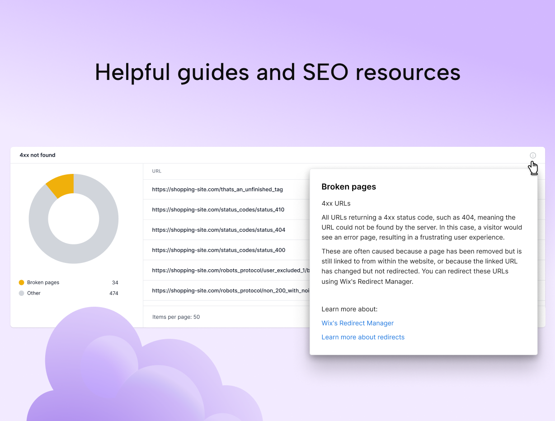Select the status_400 URL row
Image resolution: width=555 pixels, height=421 pixels.
(226, 250)
